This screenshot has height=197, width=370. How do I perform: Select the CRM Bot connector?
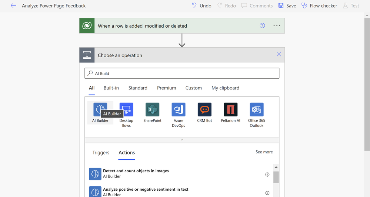[x=204, y=112]
